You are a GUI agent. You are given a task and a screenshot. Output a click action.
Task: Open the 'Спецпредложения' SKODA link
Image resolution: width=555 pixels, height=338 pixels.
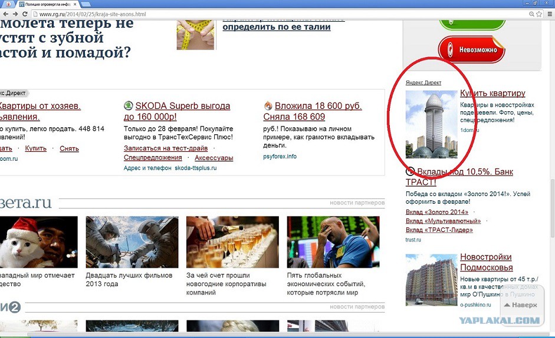pos(153,158)
